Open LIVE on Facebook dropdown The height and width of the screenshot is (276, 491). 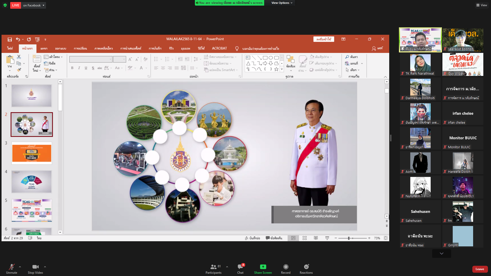click(x=34, y=5)
